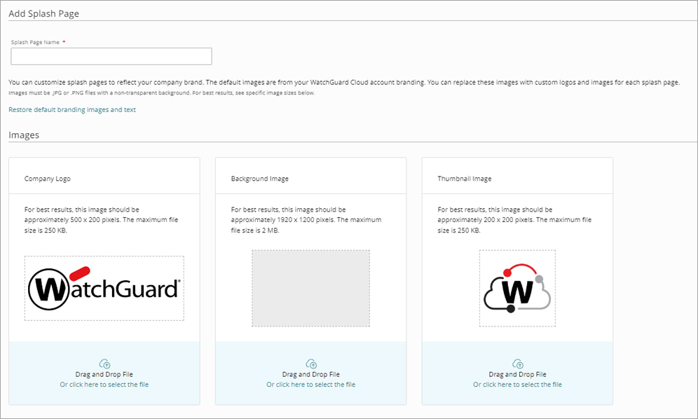Click upload cloud icon under Thumbnail Image
This screenshot has height=419, width=698.
518,364
